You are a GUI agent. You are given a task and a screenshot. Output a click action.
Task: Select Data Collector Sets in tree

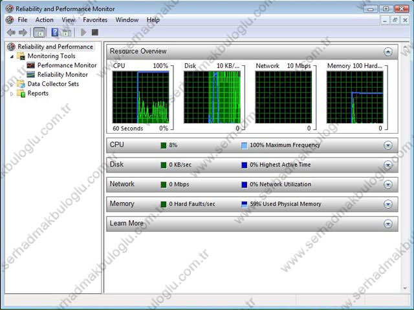coord(53,84)
